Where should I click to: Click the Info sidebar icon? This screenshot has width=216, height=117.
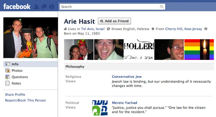[x=8, y=64]
